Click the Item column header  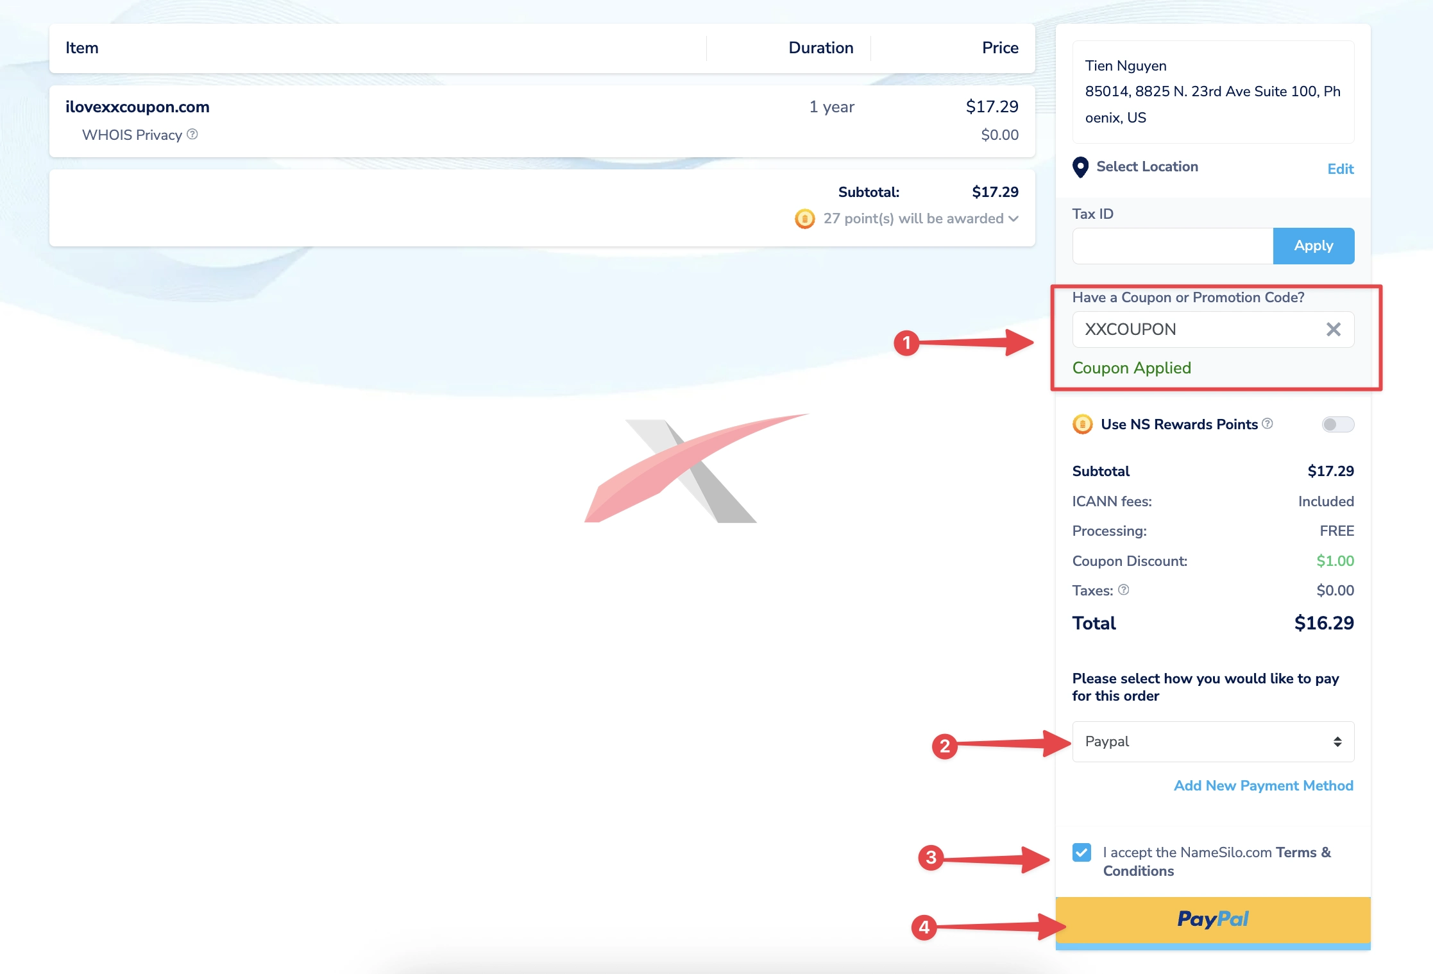(x=82, y=48)
